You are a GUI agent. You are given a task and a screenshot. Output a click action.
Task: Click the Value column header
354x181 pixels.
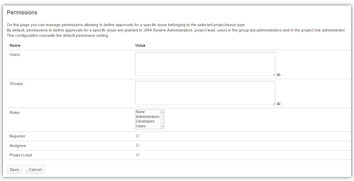pos(140,46)
